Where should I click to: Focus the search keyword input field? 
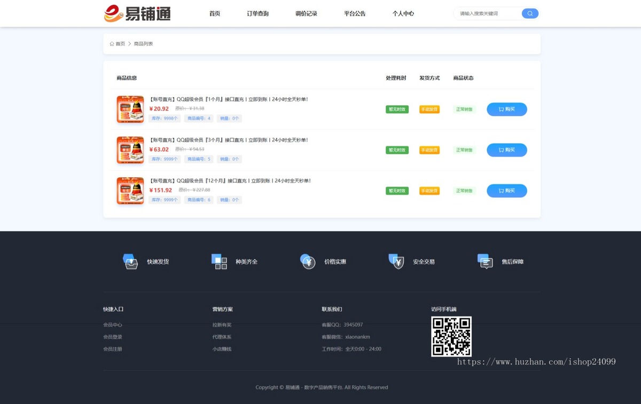click(487, 13)
